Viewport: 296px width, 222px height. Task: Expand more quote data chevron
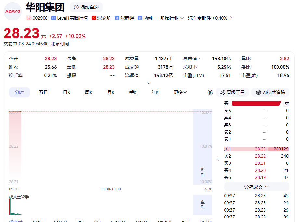149,83
